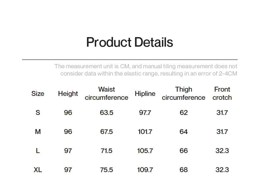The height and width of the screenshot is (179, 260).
Task: Select the M size row label
Action: click(38, 132)
